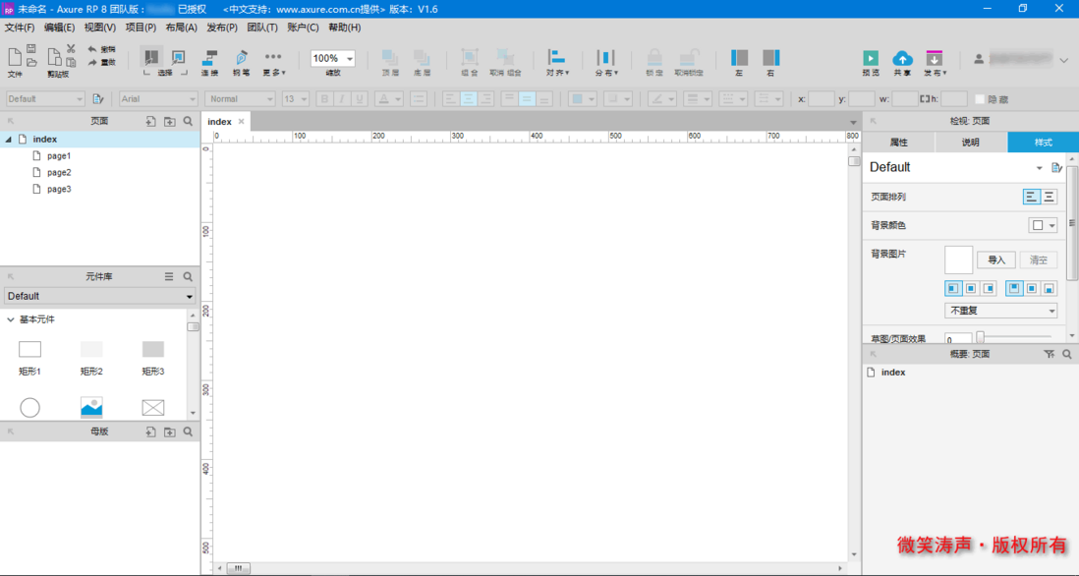Align background image horizontally left
1079x576 pixels.
point(953,288)
